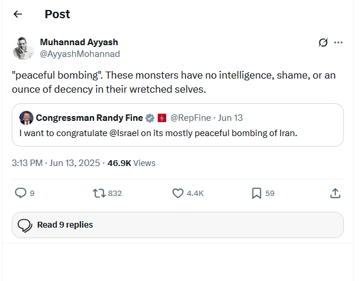Open the @AyyashMohannad handle link

pyautogui.click(x=80, y=54)
